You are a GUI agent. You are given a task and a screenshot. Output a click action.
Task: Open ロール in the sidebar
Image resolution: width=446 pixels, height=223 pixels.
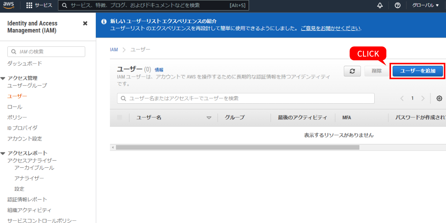15,107
